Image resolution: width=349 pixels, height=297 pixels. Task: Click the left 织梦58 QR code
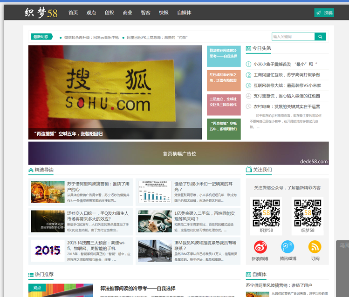[266, 212]
